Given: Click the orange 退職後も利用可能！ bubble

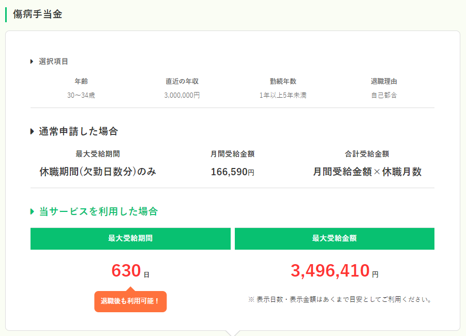Looking at the screenshot, I should (130, 301).
